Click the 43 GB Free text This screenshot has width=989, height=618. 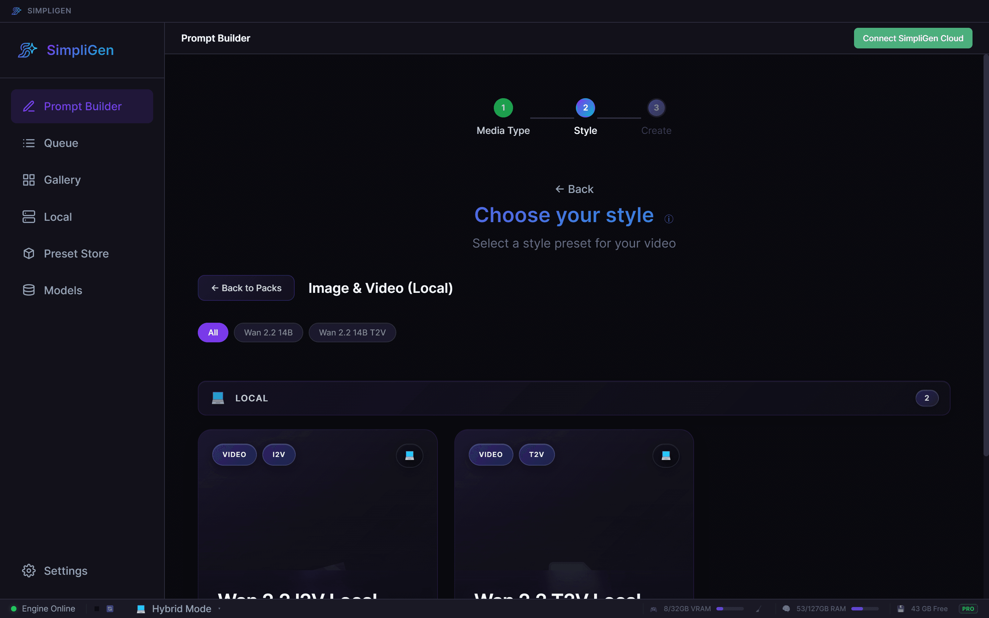929,609
